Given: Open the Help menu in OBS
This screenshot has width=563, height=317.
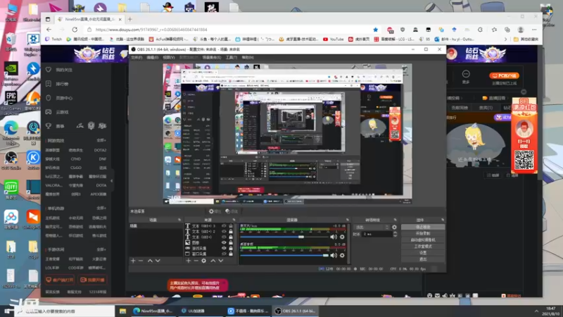Looking at the screenshot, I should [248, 58].
